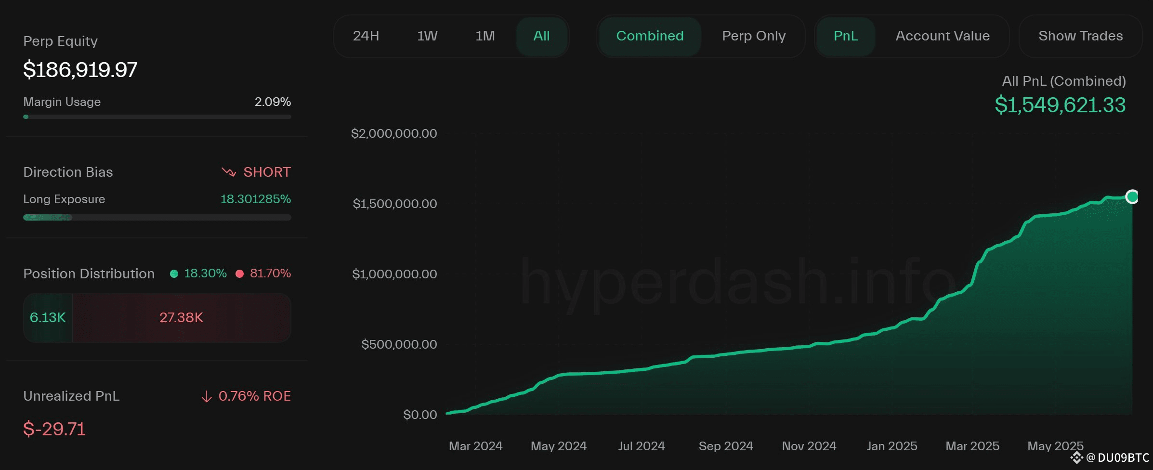This screenshot has width=1153, height=470.
Task: Click the $0.00 y-axis label
Action: click(420, 415)
